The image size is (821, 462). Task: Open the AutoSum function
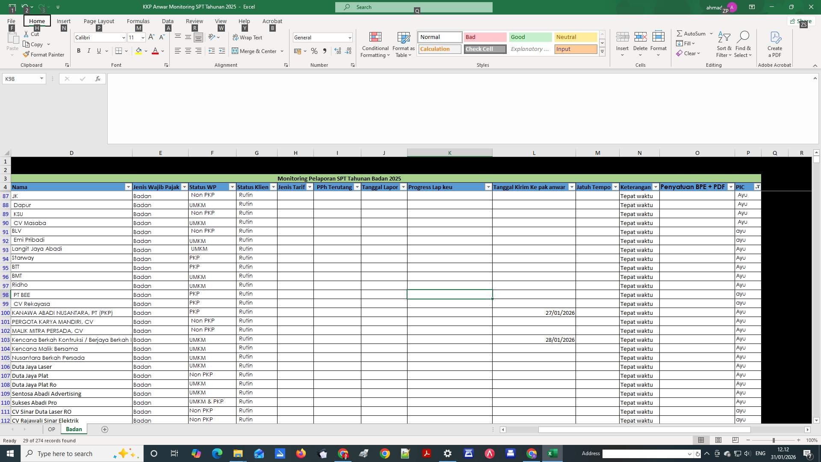[x=691, y=33]
